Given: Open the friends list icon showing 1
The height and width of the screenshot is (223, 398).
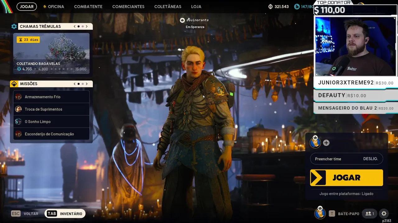Looking at the screenshot, I should (x=370, y=213).
